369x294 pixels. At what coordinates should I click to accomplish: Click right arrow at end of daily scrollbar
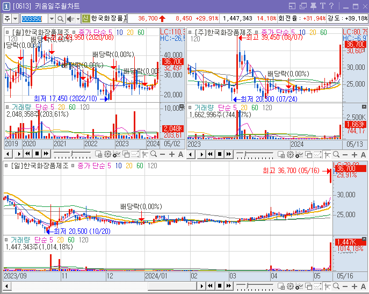point(201,286)
